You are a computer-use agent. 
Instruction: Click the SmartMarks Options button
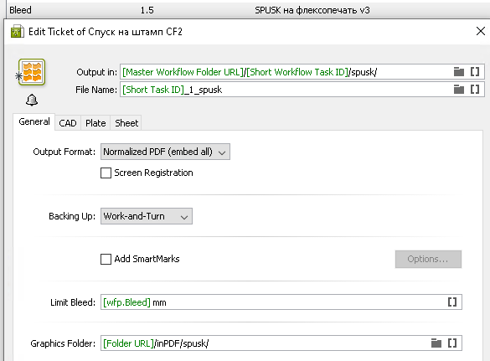click(x=428, y=259)
